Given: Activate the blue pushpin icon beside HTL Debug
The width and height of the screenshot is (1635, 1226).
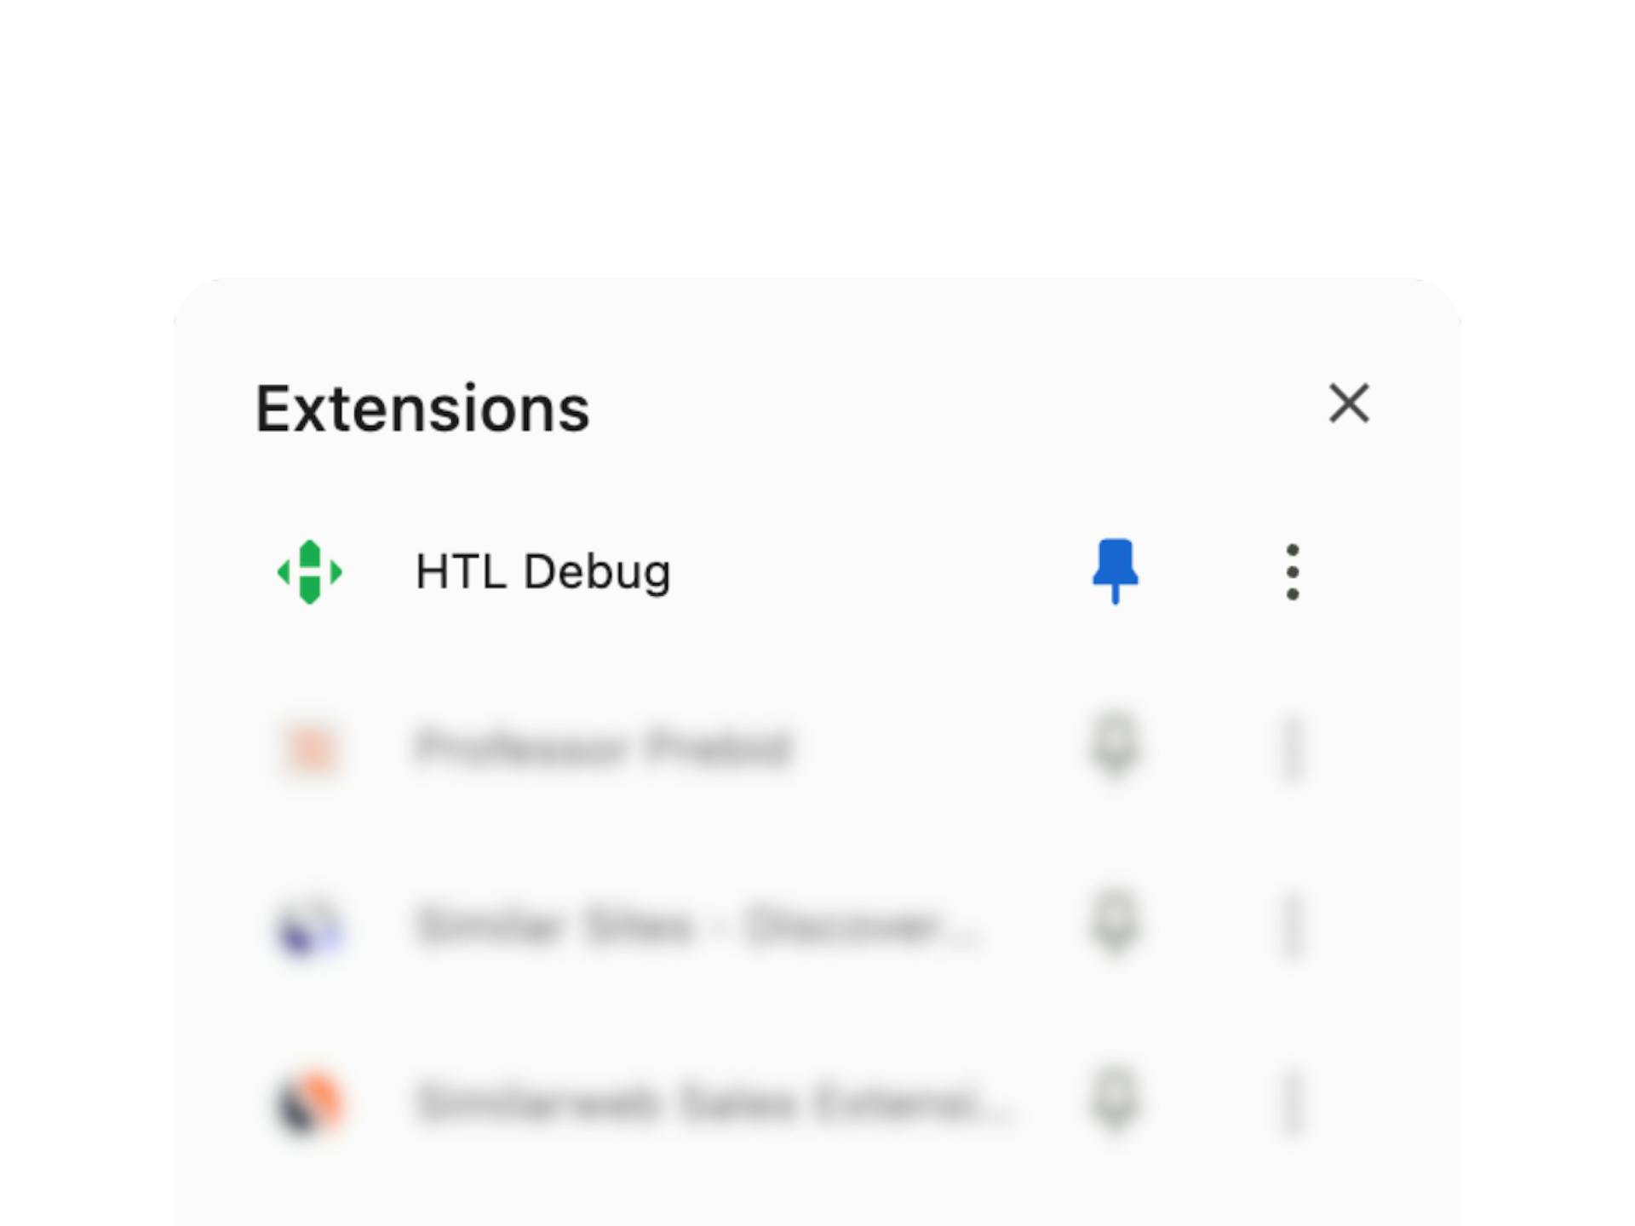Looking at the screenshot, I should click(x=1116, y=571).
